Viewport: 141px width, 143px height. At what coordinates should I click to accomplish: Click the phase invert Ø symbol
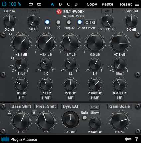coord(58,28)
